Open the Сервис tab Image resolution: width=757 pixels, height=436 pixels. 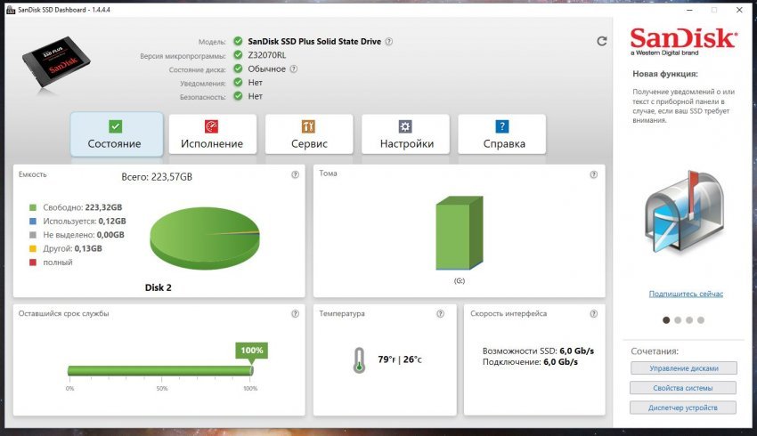coord(309,134)
